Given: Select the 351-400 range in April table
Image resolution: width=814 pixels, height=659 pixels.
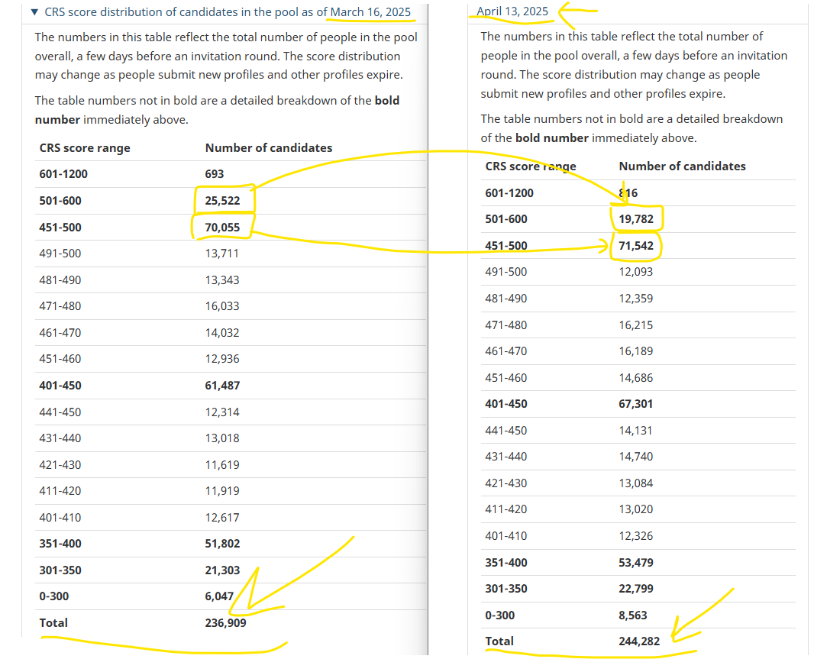Looking at the screenshot, I should click(x=506, y=563).
